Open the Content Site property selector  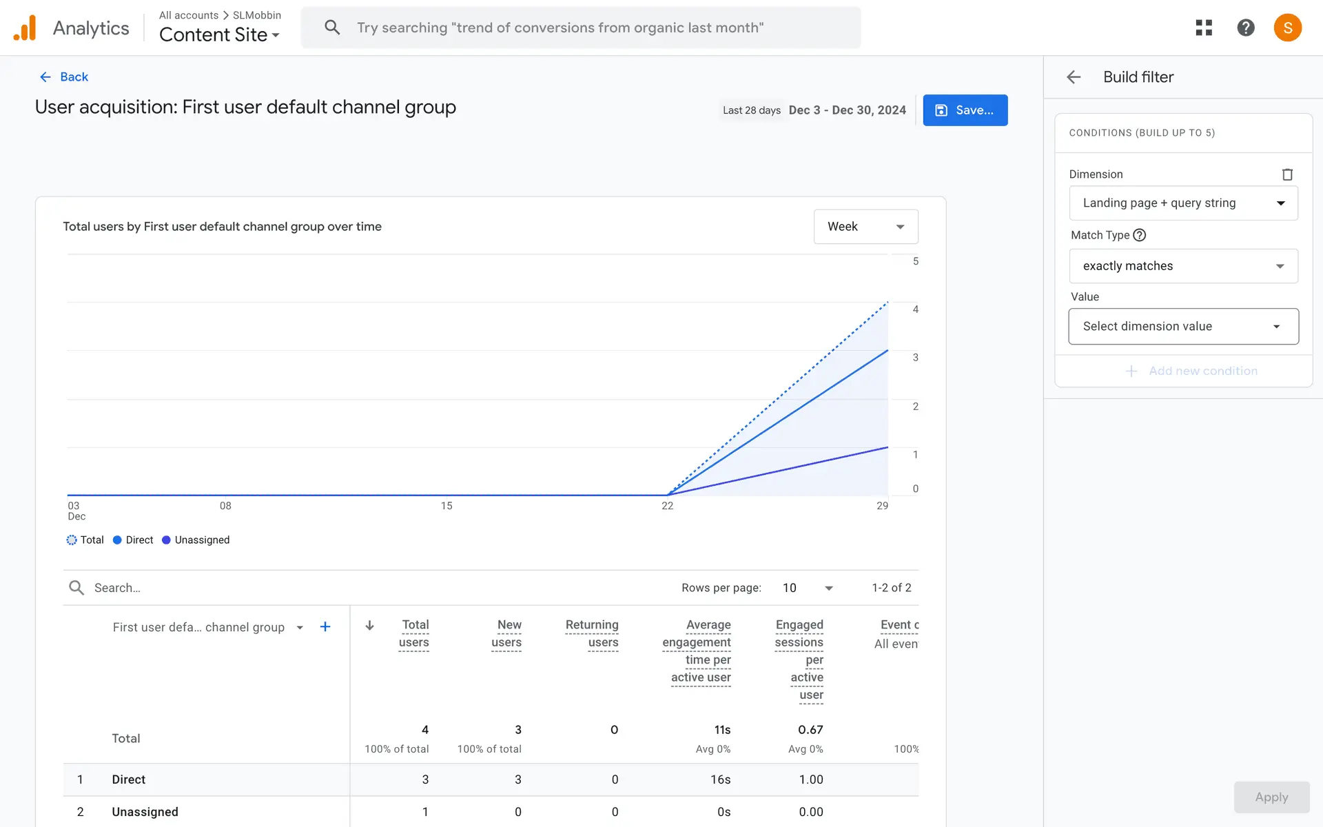click(219, 34)
